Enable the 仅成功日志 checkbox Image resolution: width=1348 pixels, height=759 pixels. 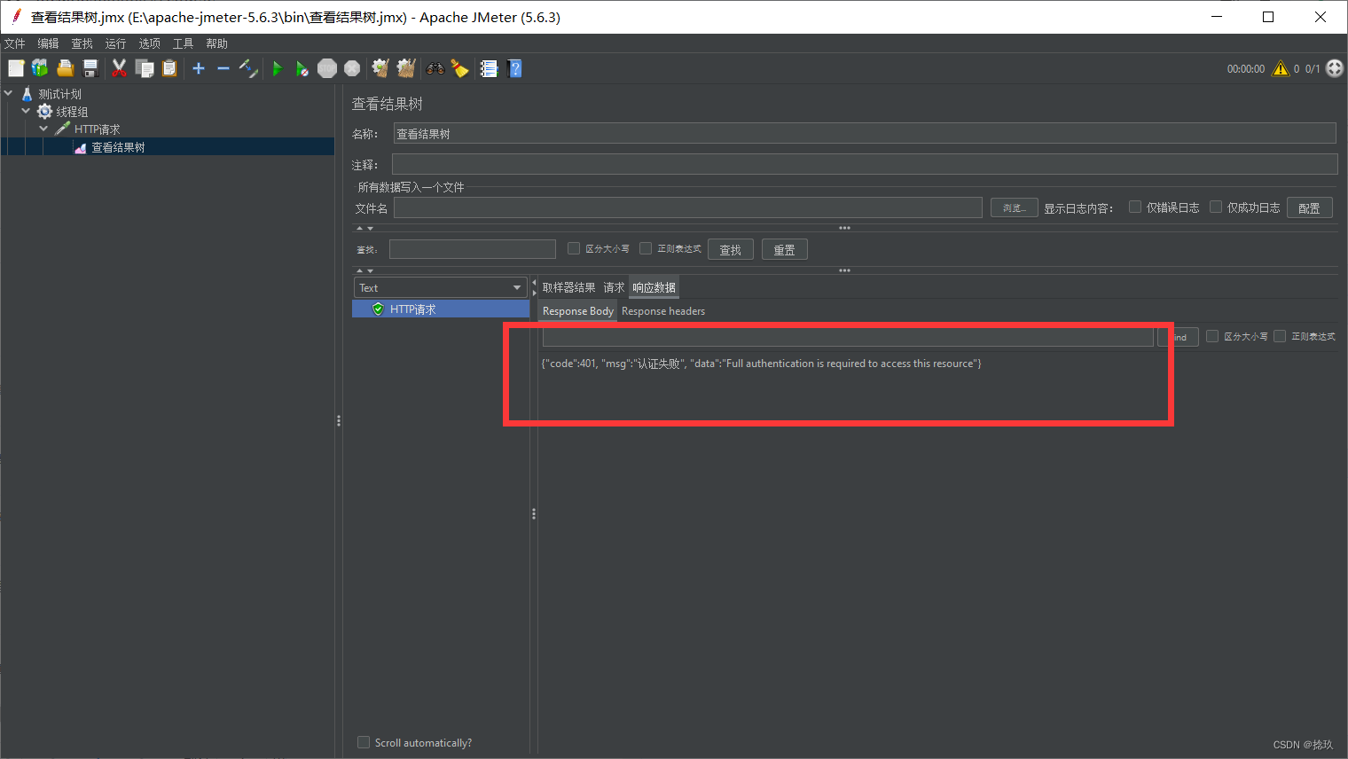pyautogui.click(x=1216, y=207)
